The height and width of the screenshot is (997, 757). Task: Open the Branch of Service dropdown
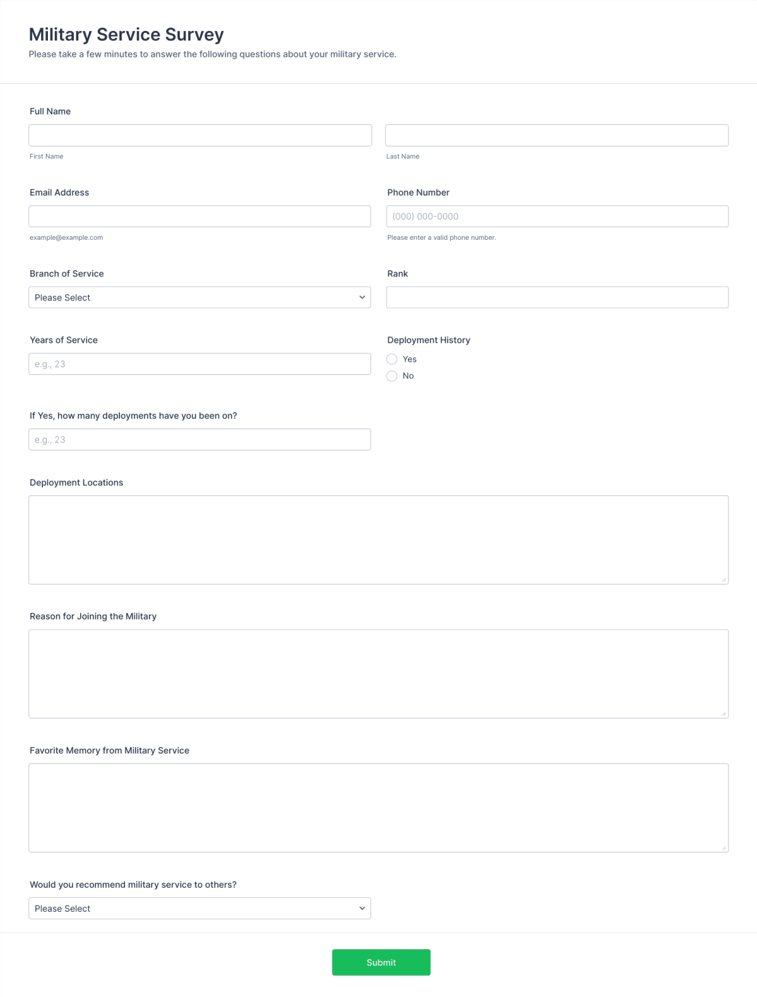coord(200,297)
